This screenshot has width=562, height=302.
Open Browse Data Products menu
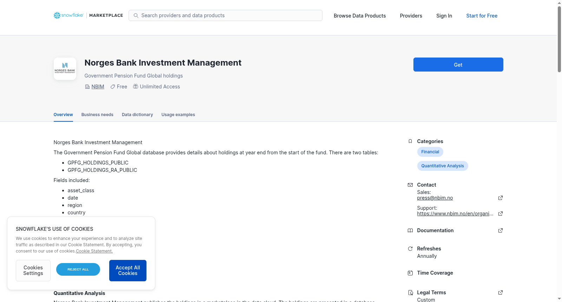360,16
